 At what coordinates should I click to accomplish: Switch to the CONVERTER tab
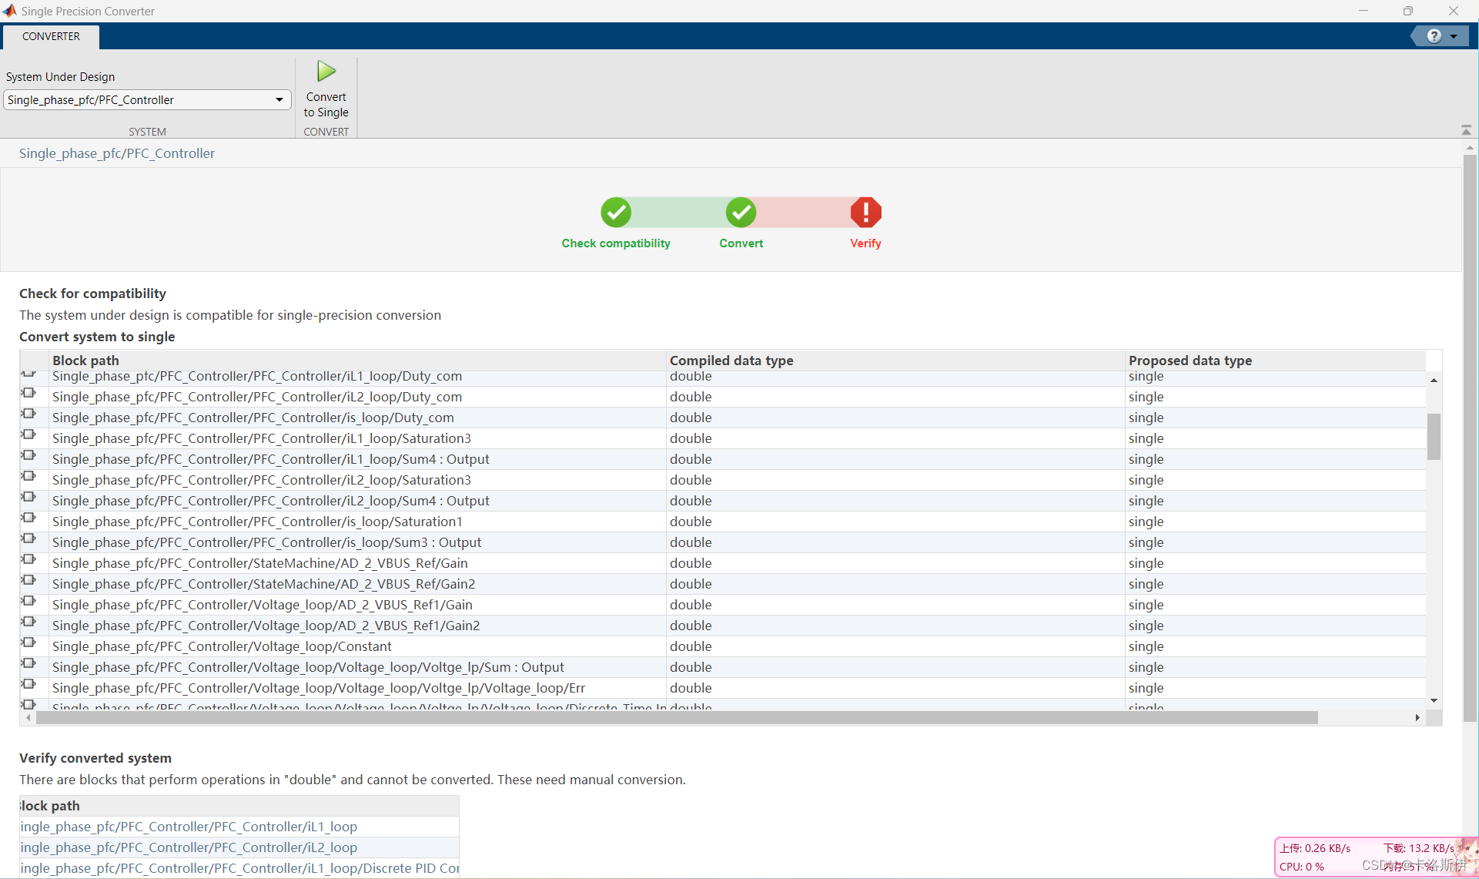click(x=51, y=36)
